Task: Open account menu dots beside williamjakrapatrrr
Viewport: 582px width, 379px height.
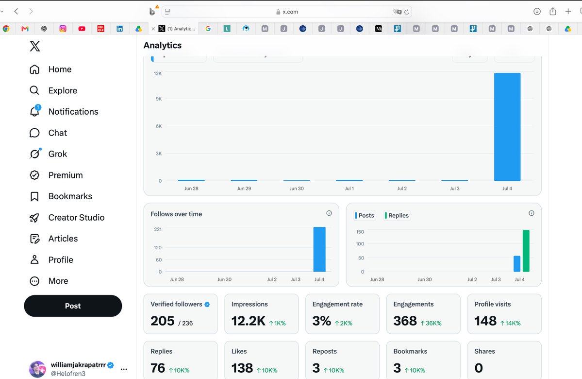Action: pyautogui.click(x=124, y=369)
